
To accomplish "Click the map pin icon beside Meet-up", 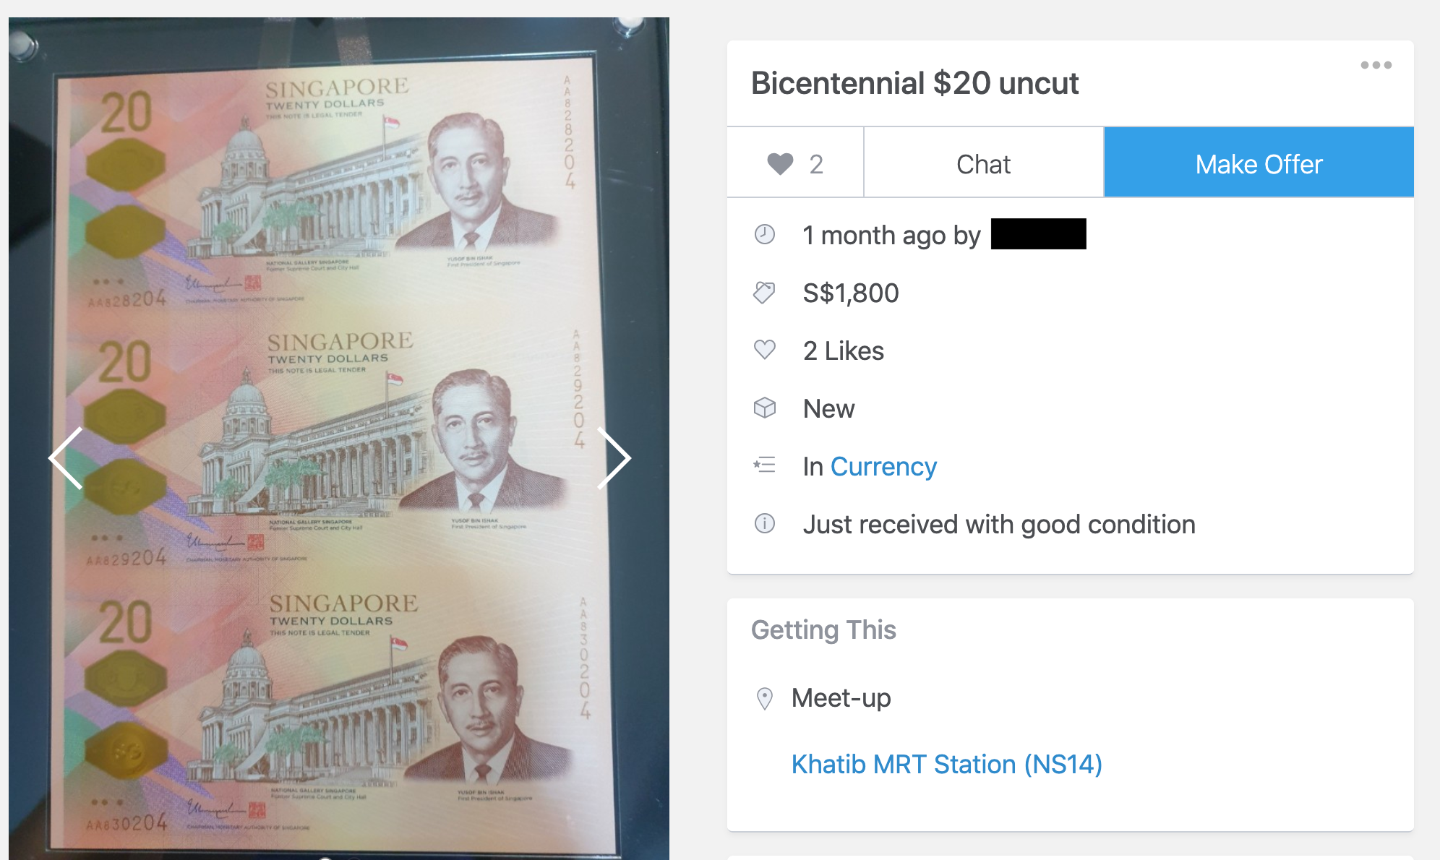I will tap(765, 698).
